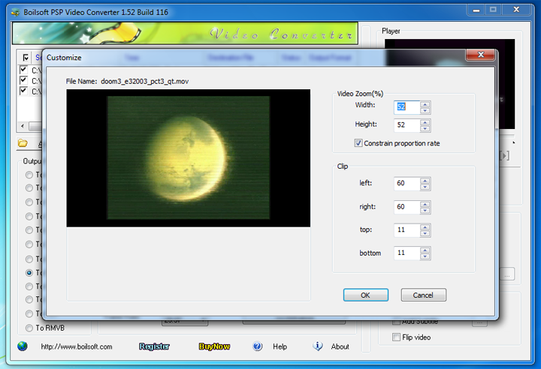Uncheck the third file row checkbox

pyautogui.click(x=23, y=91)
